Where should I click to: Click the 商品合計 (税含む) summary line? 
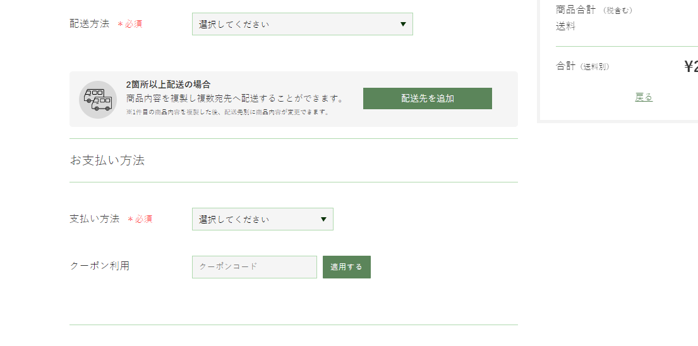tap(594, 9)
